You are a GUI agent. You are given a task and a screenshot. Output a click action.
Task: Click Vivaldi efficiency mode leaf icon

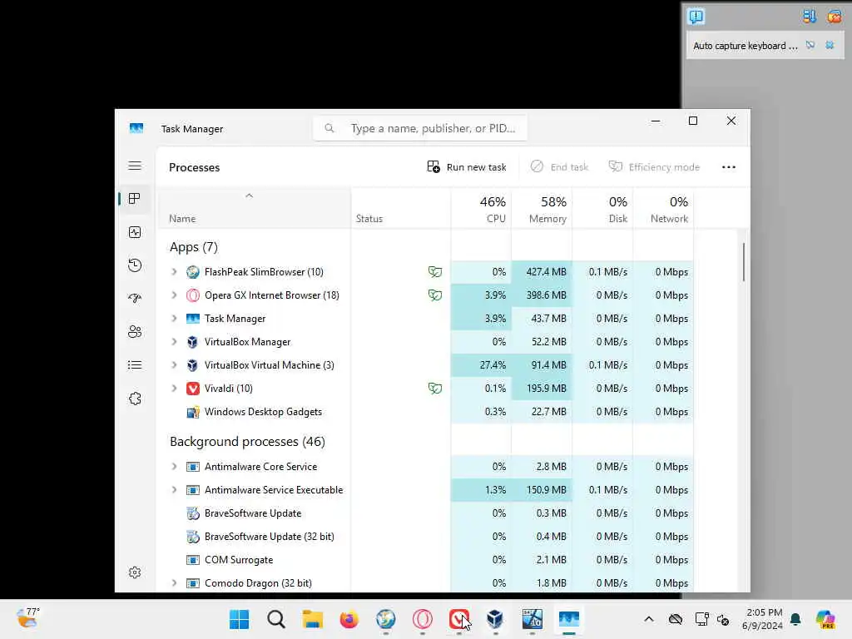pos(434,389)
